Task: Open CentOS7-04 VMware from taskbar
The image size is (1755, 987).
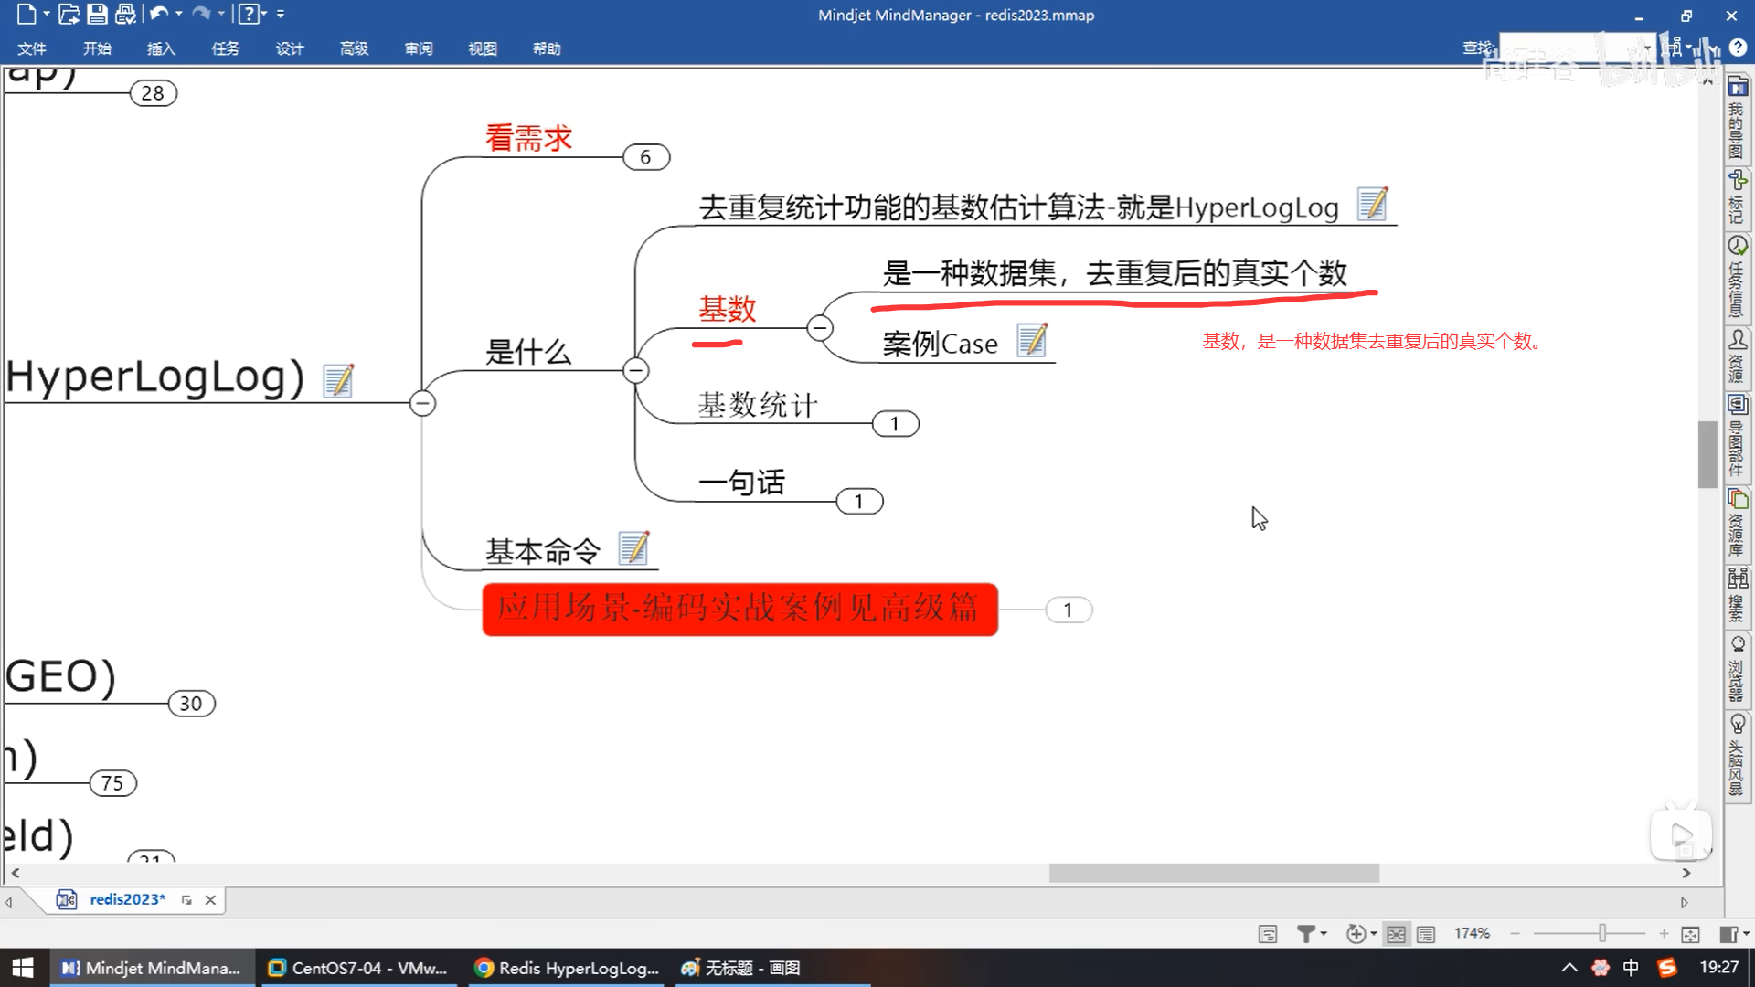Action: pos(358,968)
